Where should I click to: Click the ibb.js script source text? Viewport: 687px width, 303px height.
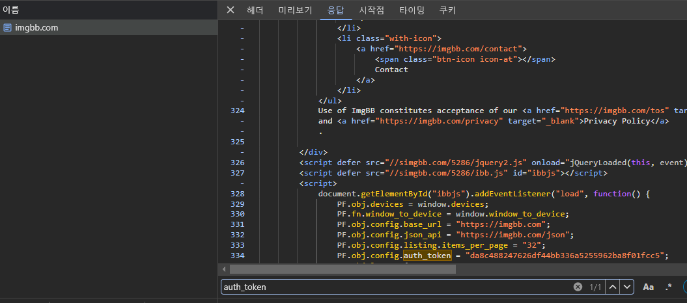click(x=446, y=173)
